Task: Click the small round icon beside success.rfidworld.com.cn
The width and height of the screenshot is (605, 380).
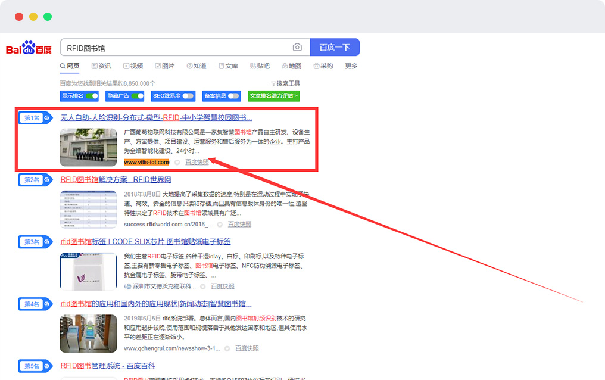Action: [220, 225]
